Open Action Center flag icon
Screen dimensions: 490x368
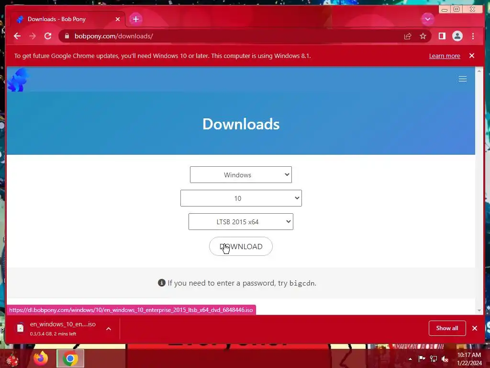tap(422, 359)
